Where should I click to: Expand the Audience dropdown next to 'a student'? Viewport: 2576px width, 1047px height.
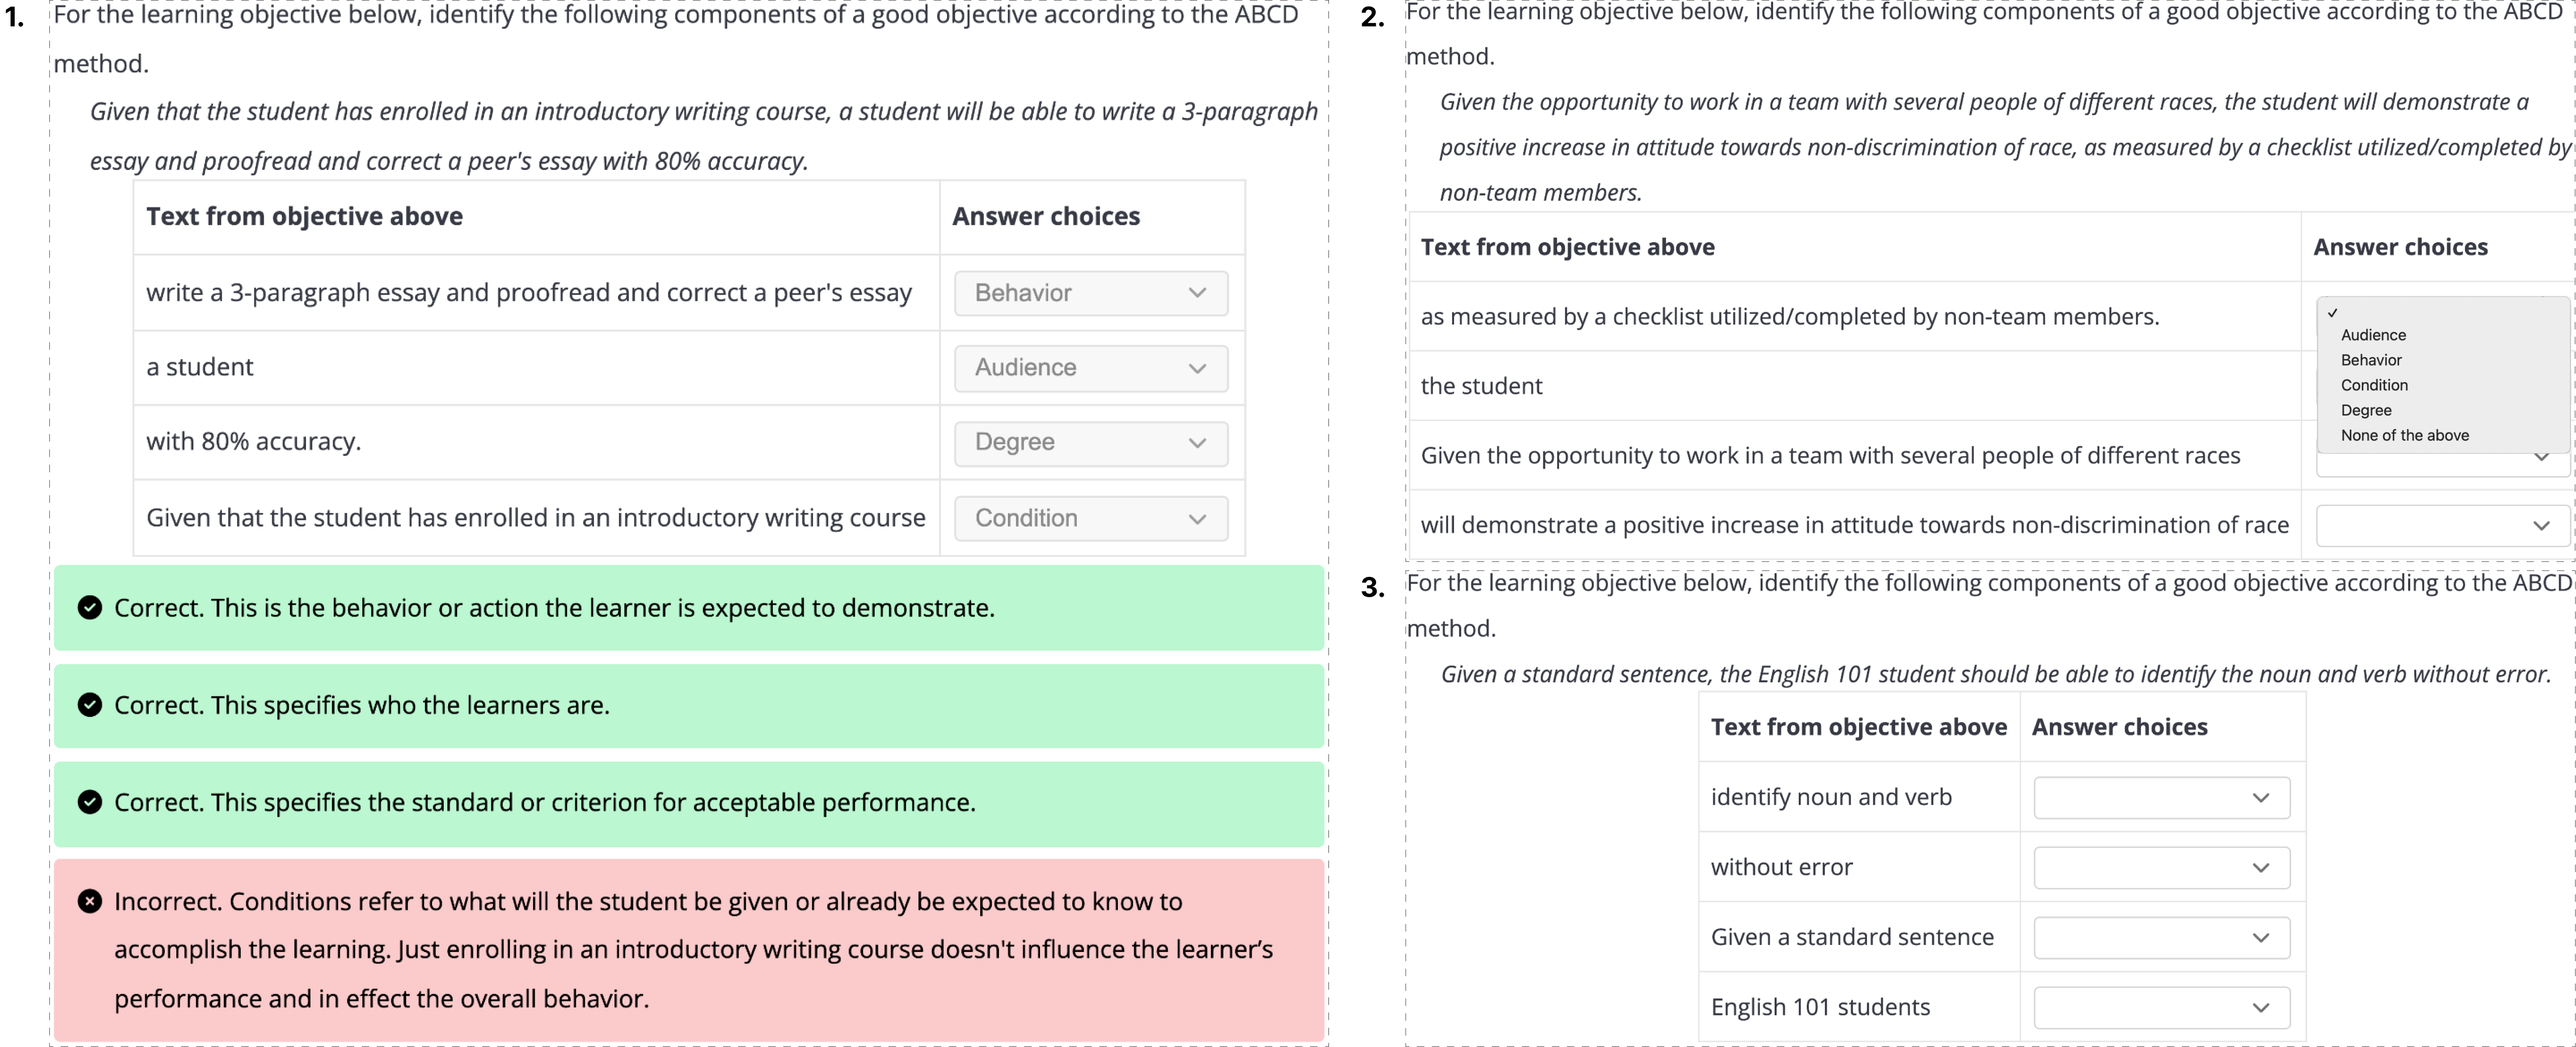click(1090, 368)
